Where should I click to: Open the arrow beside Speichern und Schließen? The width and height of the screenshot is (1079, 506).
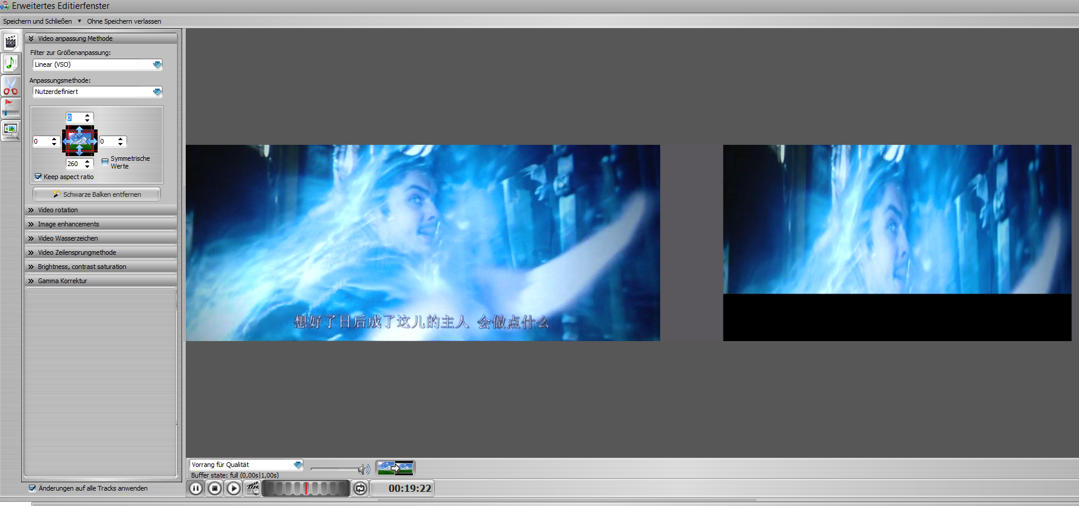pos(79,21)
